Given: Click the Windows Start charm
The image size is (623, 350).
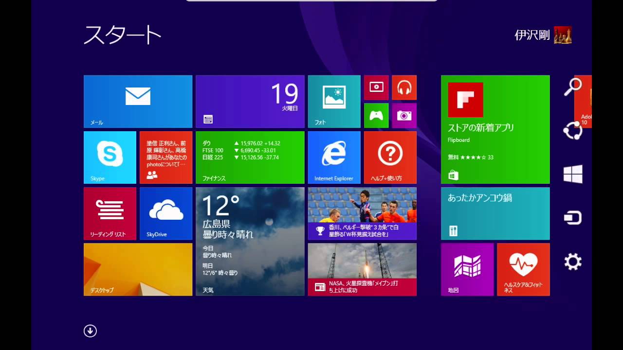Looking at the screenshot, I should (x=573, y=174).
